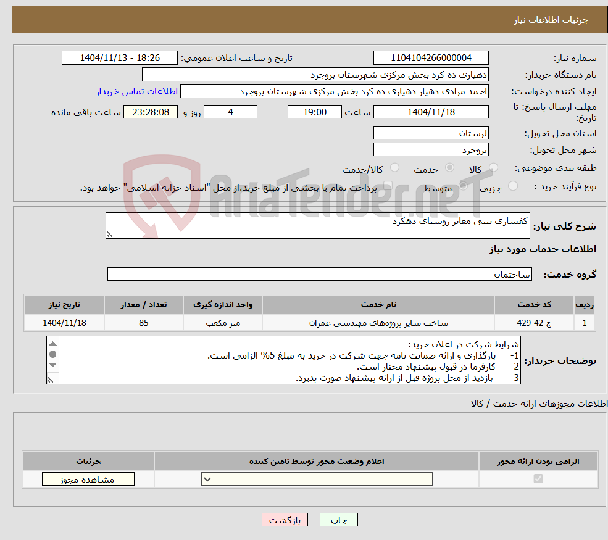This screenshot has height=540, width=608.
Task: Click the مشاهده مجوز button
Action: click(x=88, y=479)
